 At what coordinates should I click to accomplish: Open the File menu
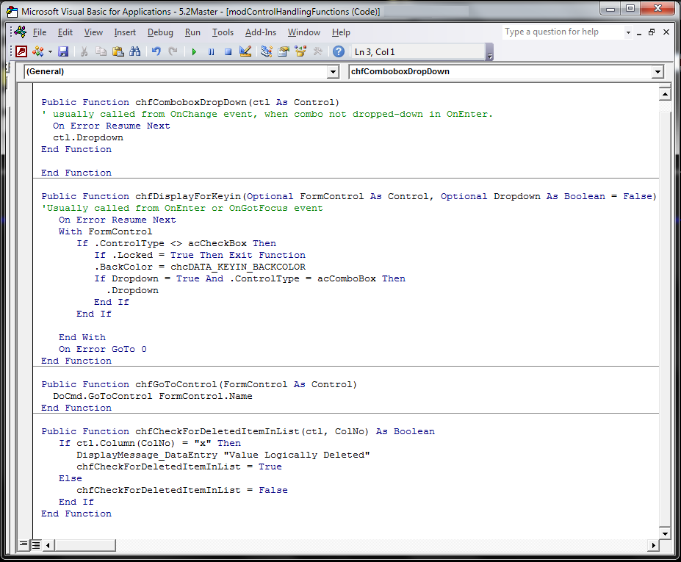pos(40,32)
